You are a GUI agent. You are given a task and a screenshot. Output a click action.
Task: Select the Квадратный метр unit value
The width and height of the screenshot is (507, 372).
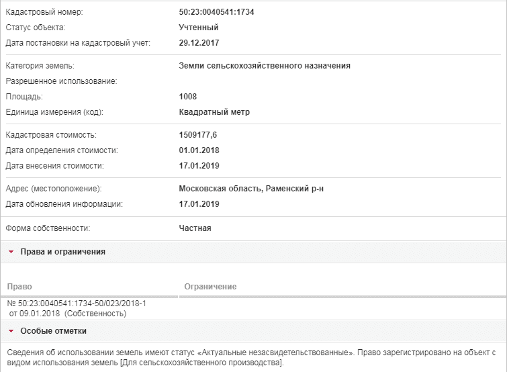(x=214, y=112)
